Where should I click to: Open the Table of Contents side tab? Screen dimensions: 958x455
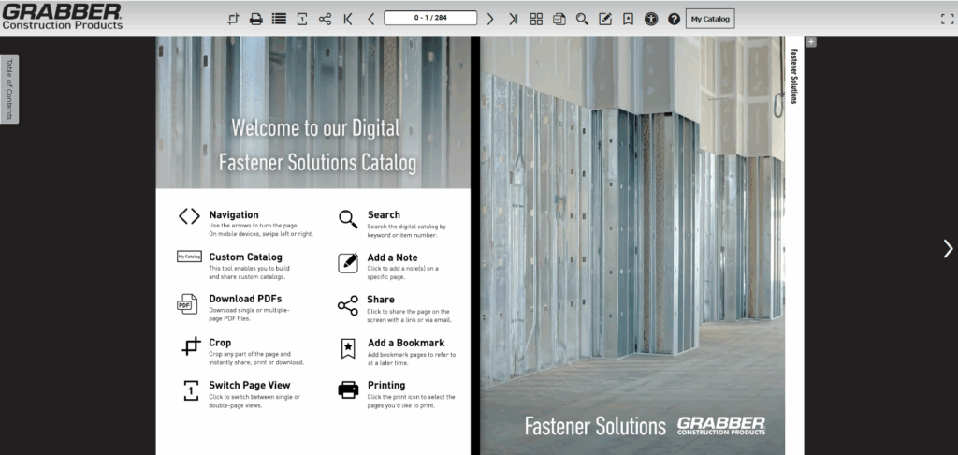[9, 89]
